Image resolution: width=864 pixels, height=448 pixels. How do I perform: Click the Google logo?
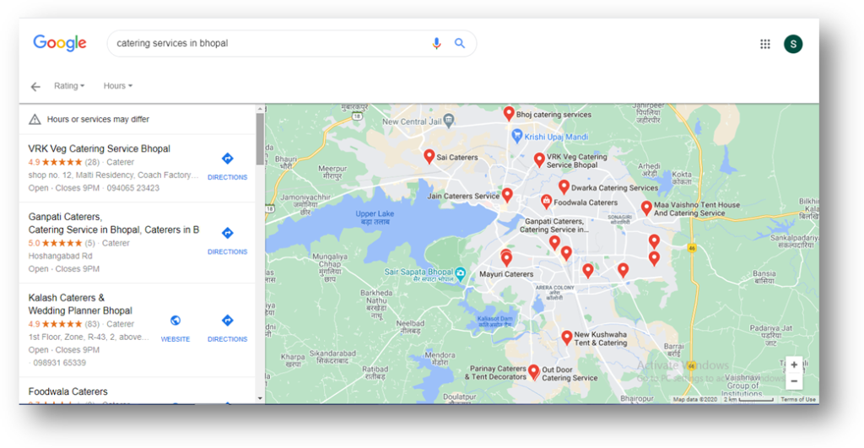pos(60,43)
